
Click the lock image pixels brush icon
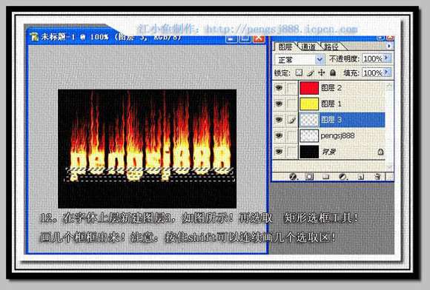(x=310, y=72)
